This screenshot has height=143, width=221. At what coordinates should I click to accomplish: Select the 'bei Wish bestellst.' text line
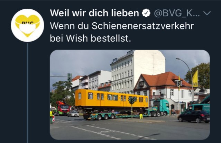[91, 38]
